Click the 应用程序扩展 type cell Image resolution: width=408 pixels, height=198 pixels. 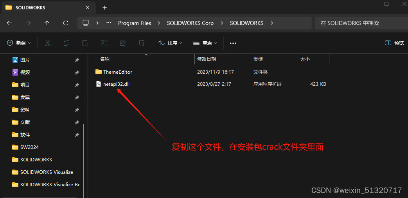[x=268, y=84]
